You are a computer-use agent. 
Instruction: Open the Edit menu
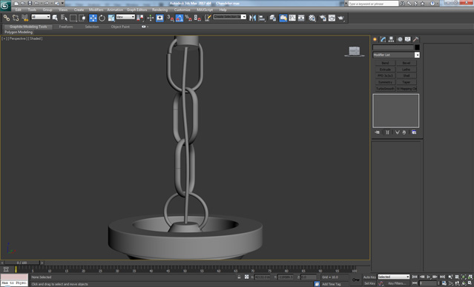(18, 10)
